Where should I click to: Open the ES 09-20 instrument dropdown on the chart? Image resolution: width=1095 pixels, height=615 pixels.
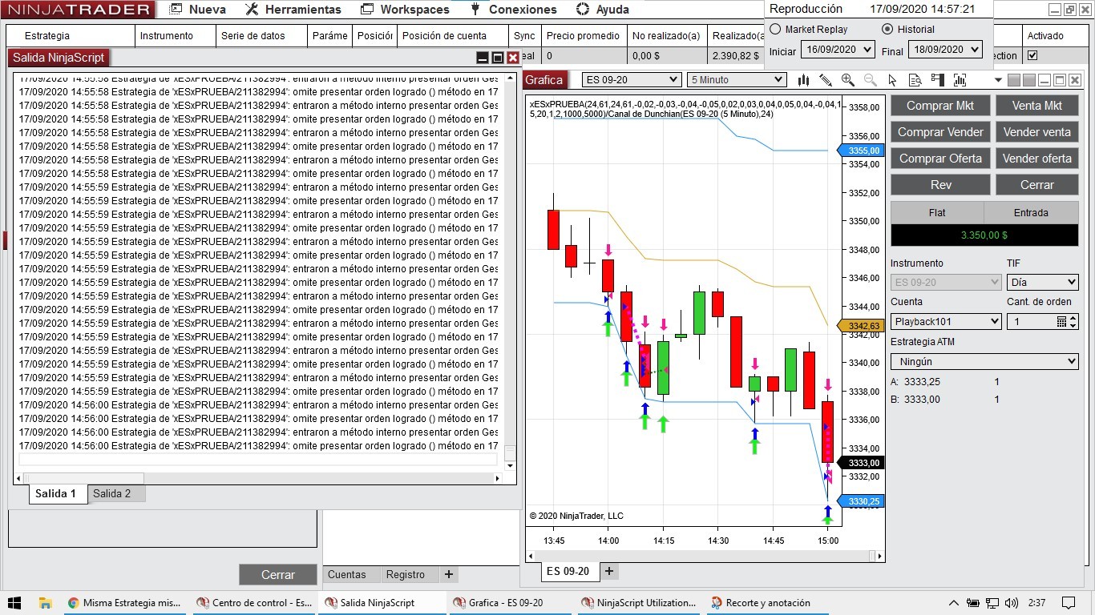coord(632,79)
